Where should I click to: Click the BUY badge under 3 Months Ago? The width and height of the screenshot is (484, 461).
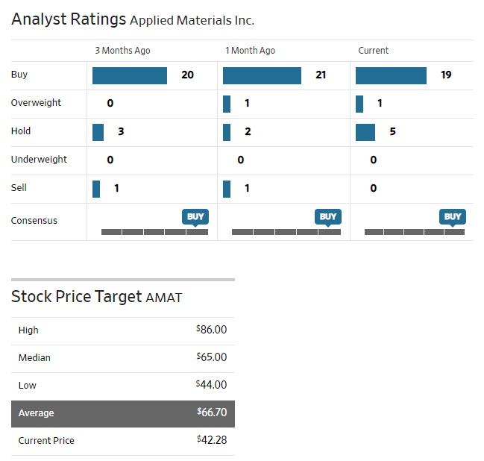(x=195, y=216)
